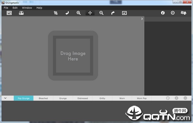The width and height of the screenshot is (193, 123).
Task: Switch to the Grunge preset tab
Action: [x=63, y=98]
